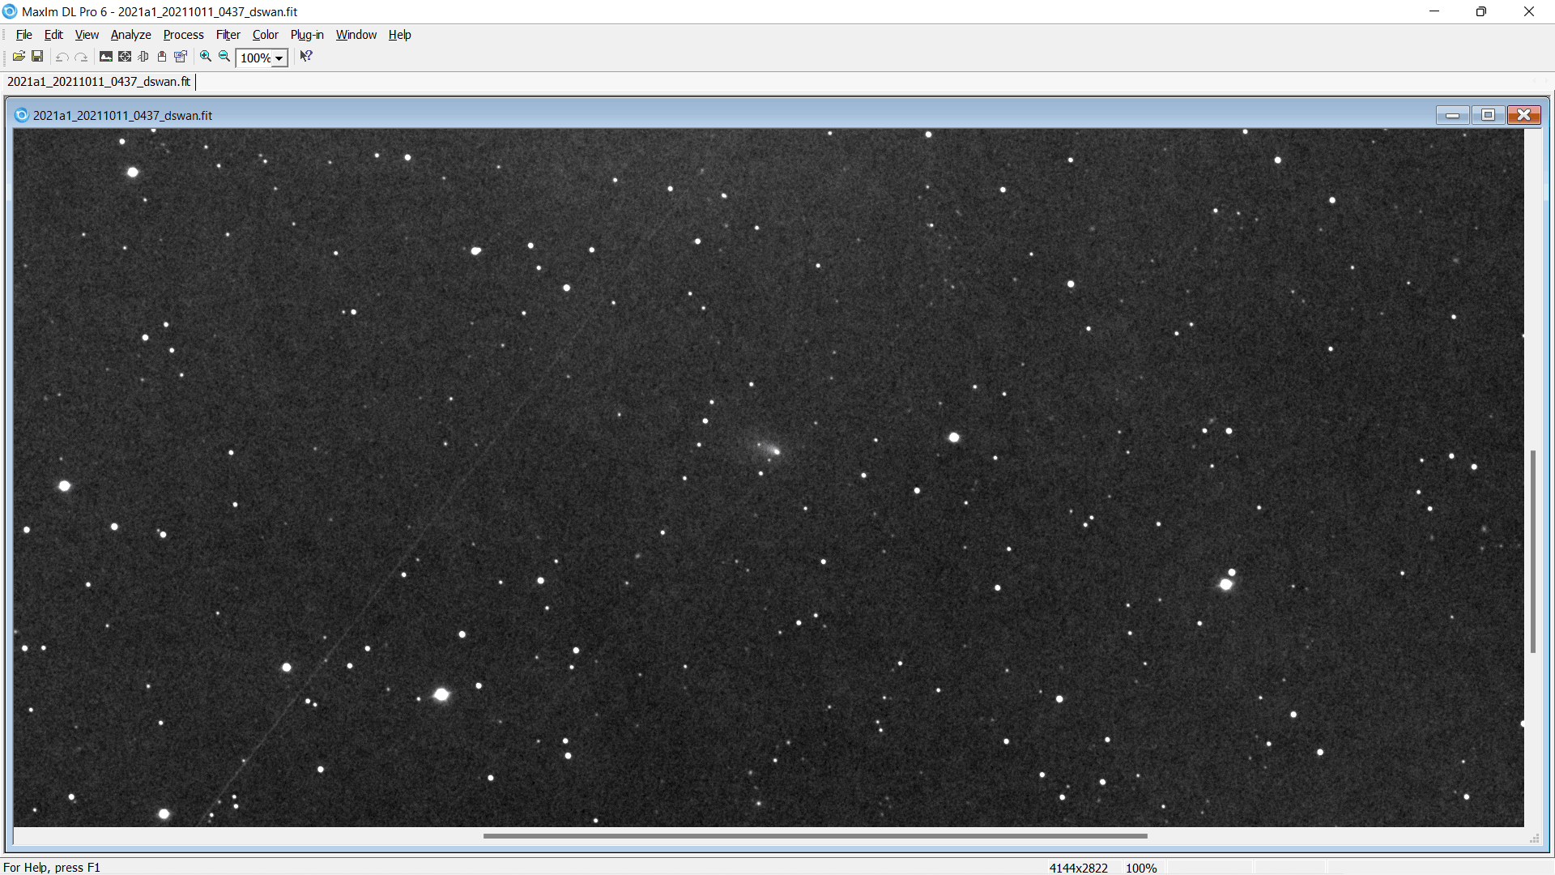
Task: Open the Analyze menu
Action: [x=131, y=35]
